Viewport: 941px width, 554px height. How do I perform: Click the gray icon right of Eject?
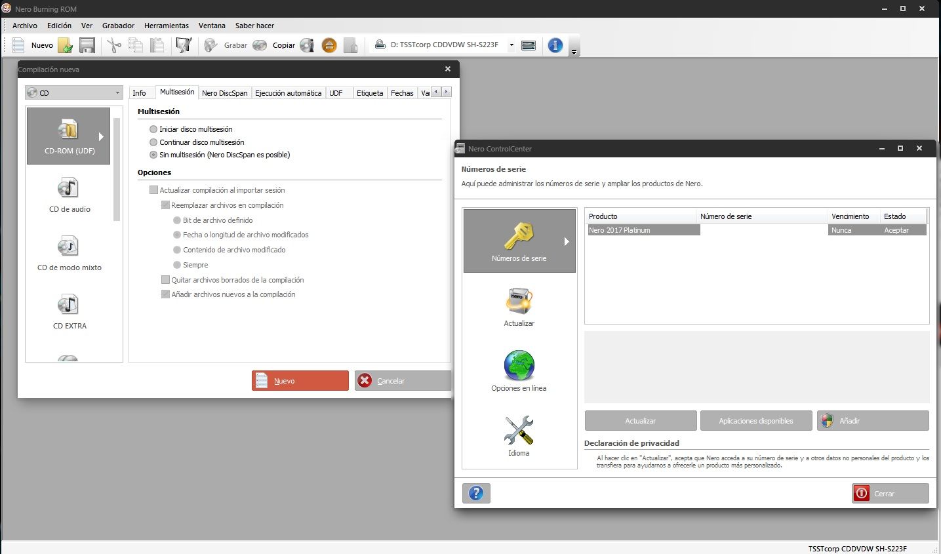(351, 45)
